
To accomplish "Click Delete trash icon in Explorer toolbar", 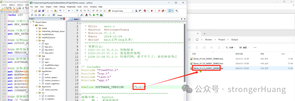I will (x=219, y=47).
